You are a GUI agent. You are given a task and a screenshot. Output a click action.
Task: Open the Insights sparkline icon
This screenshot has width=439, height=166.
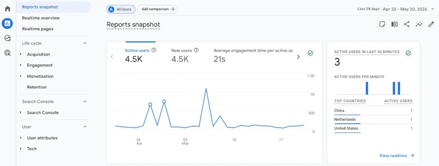tap(419, 24)
